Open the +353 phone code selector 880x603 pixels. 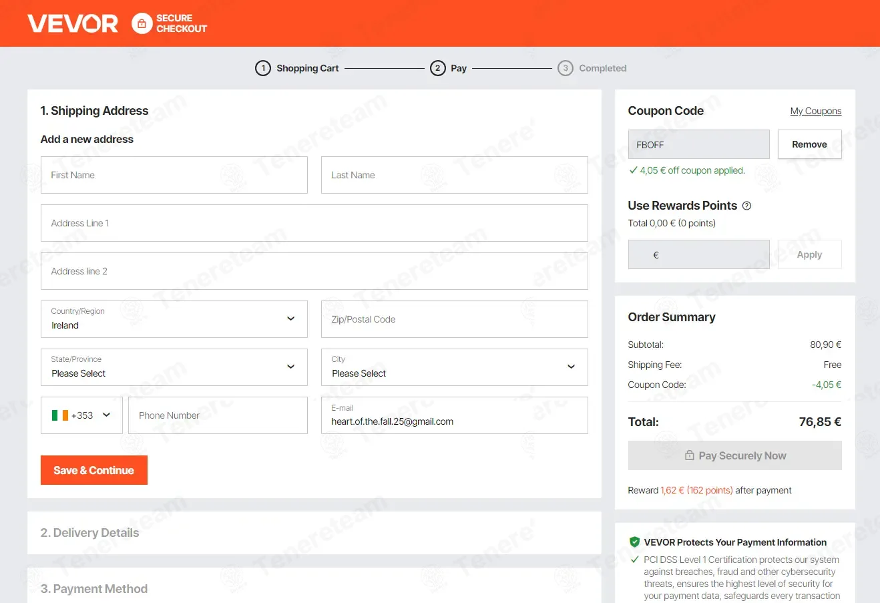click(x=81, y=415)
